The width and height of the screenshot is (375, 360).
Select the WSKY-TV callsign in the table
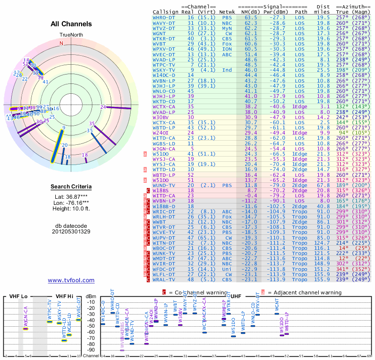pos(164,70)
